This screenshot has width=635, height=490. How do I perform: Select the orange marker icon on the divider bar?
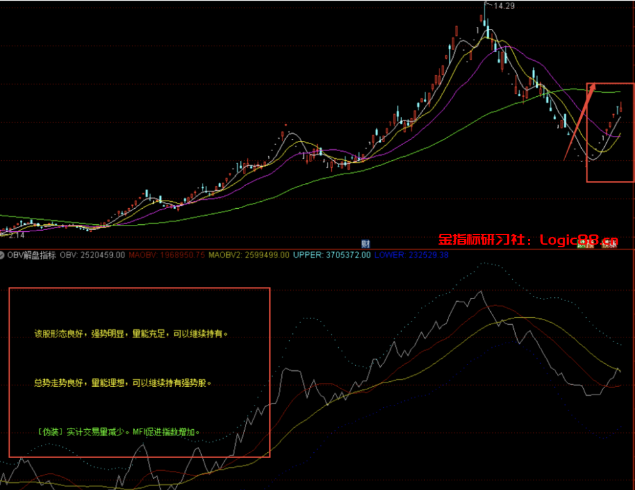pyautogui.click(x=590, y=243)
